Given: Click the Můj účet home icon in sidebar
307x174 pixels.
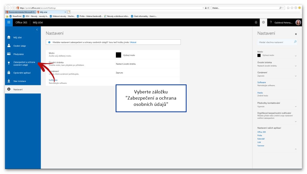Looking at the screenshot, I should click(9, 37).
